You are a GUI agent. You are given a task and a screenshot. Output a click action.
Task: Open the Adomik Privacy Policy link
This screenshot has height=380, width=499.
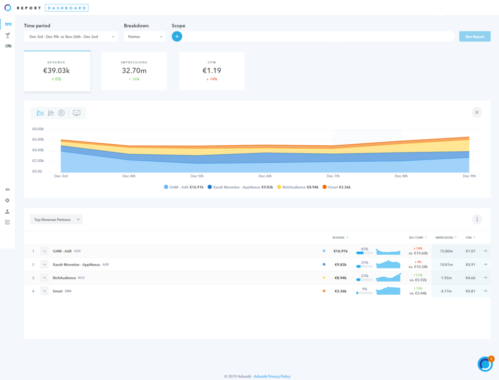[x=272, y=376]
